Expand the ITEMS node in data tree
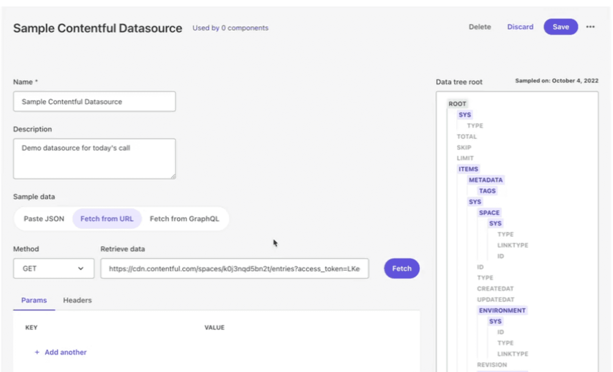This screenshot has width=613, height=372. point(468,169)
